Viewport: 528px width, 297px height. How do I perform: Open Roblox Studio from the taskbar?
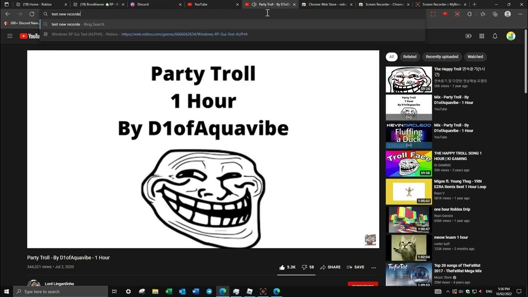[x=250, y=292]
